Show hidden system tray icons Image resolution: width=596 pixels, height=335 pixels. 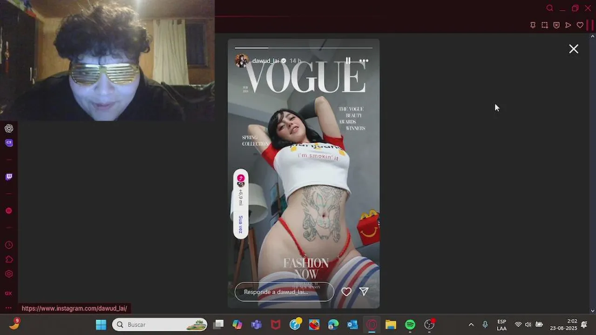471,325
